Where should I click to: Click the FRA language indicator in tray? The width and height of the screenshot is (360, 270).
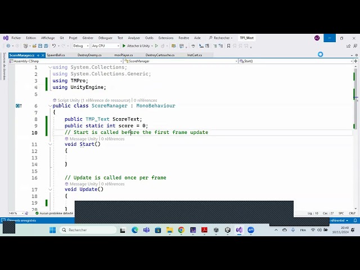click(303, 230)
